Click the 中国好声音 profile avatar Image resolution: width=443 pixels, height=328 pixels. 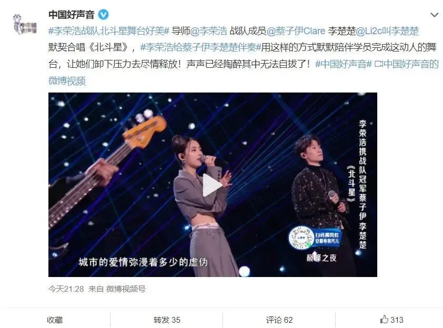[x=25, y=24]
